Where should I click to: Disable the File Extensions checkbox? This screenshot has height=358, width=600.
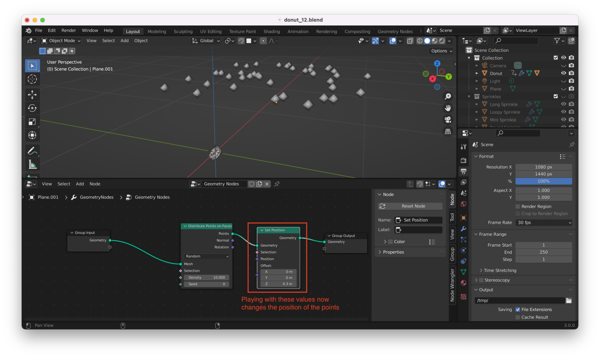click(x=518, y=310)
